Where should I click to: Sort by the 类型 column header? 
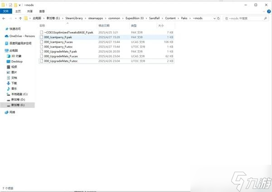(x=143, y=26)
